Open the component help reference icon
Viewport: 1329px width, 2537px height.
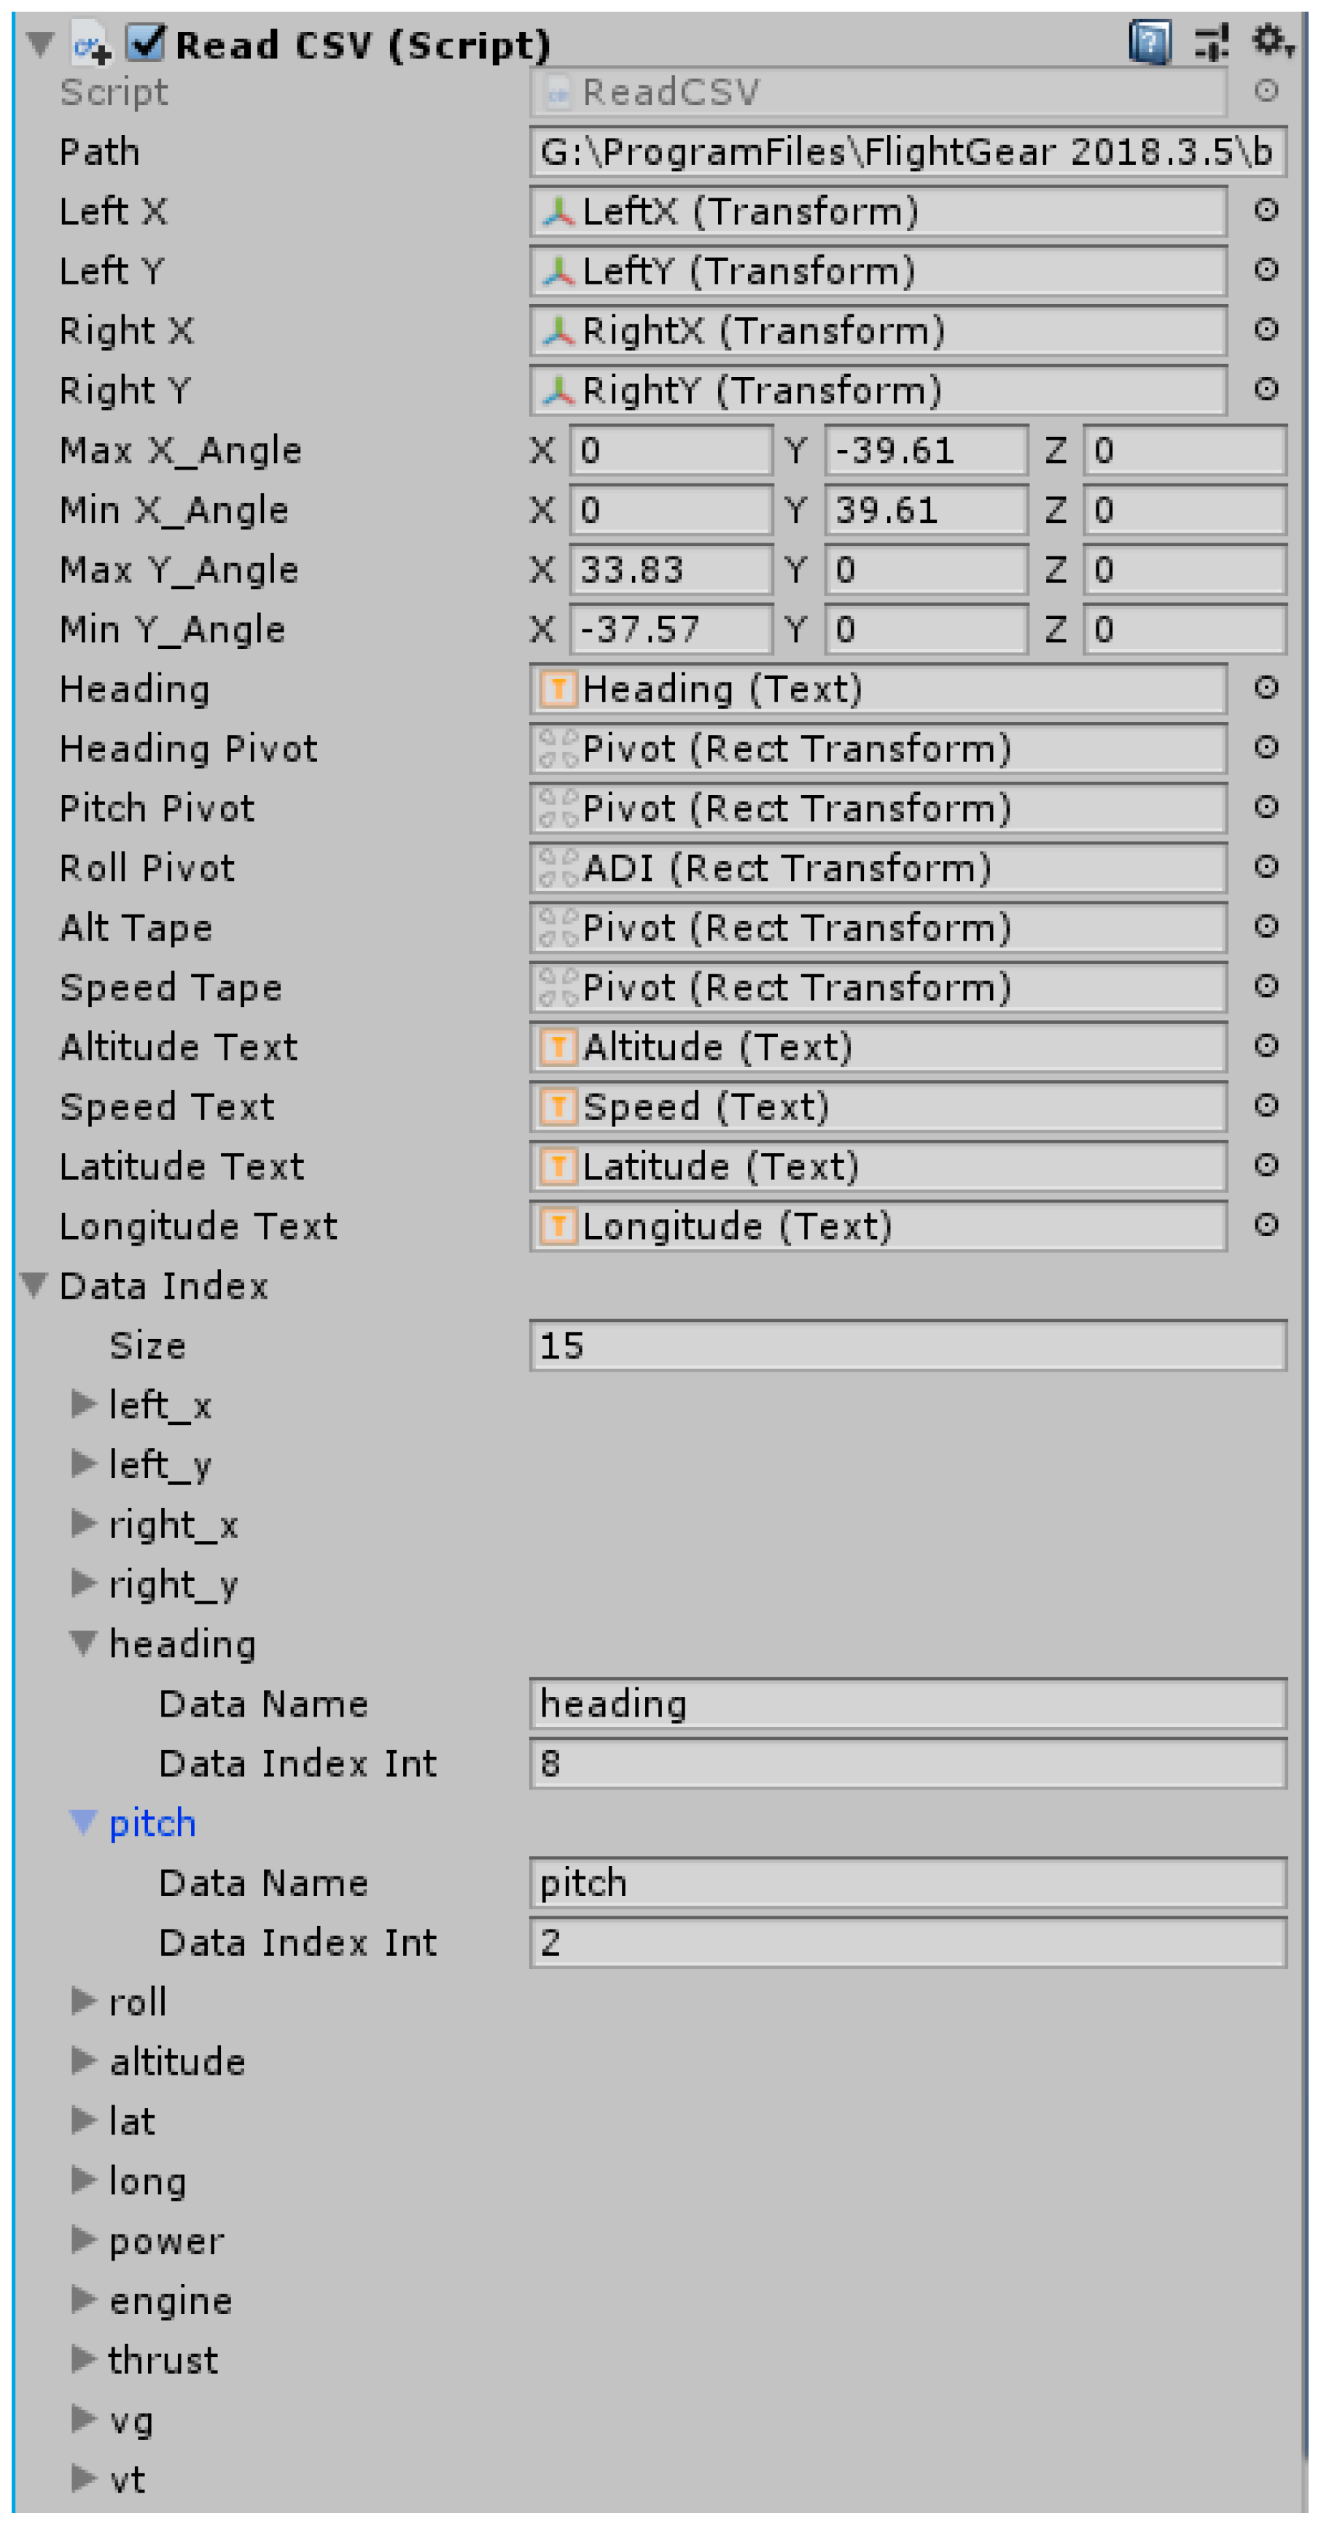[x=1148, y=42]
